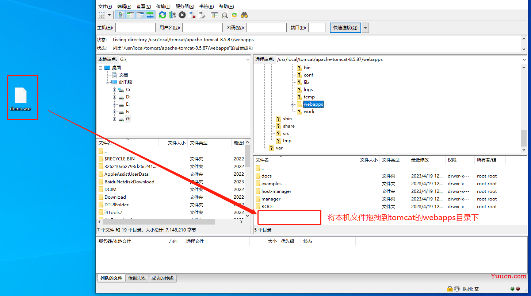
Task: Sort local list by 文件类型 column
Action: 209,143
